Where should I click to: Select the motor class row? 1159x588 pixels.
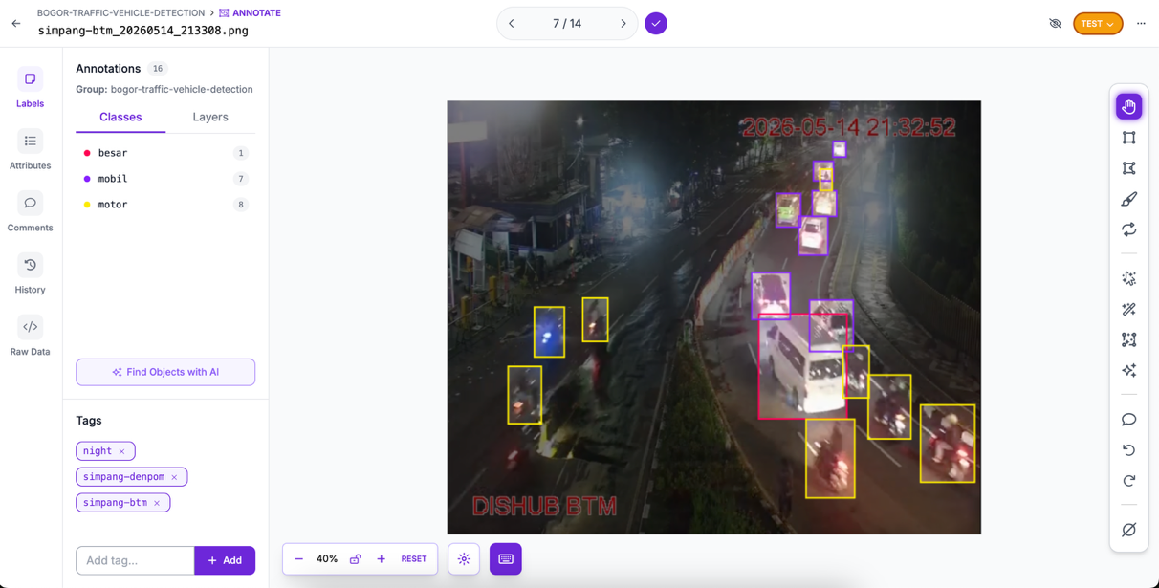165,205
